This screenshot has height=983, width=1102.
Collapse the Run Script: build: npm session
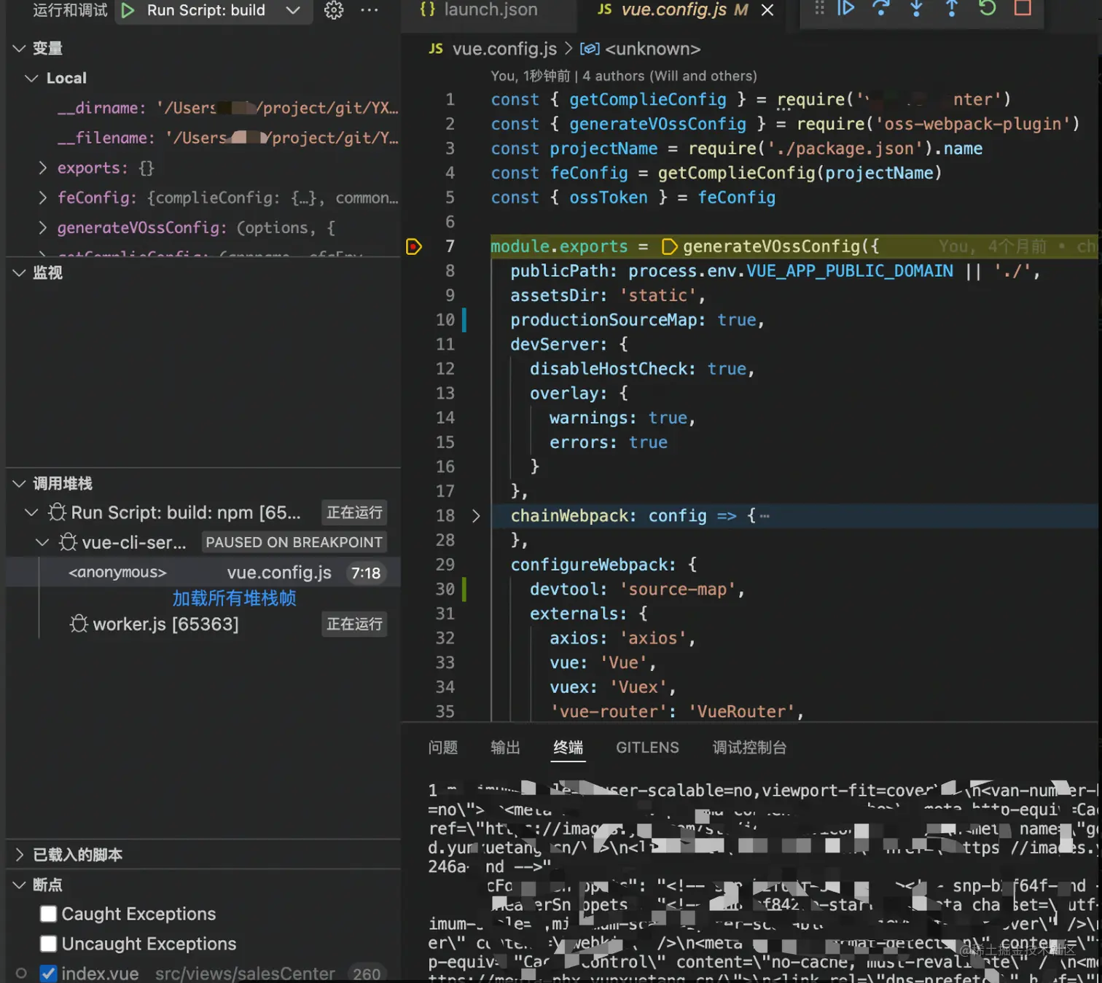[31, 512]
